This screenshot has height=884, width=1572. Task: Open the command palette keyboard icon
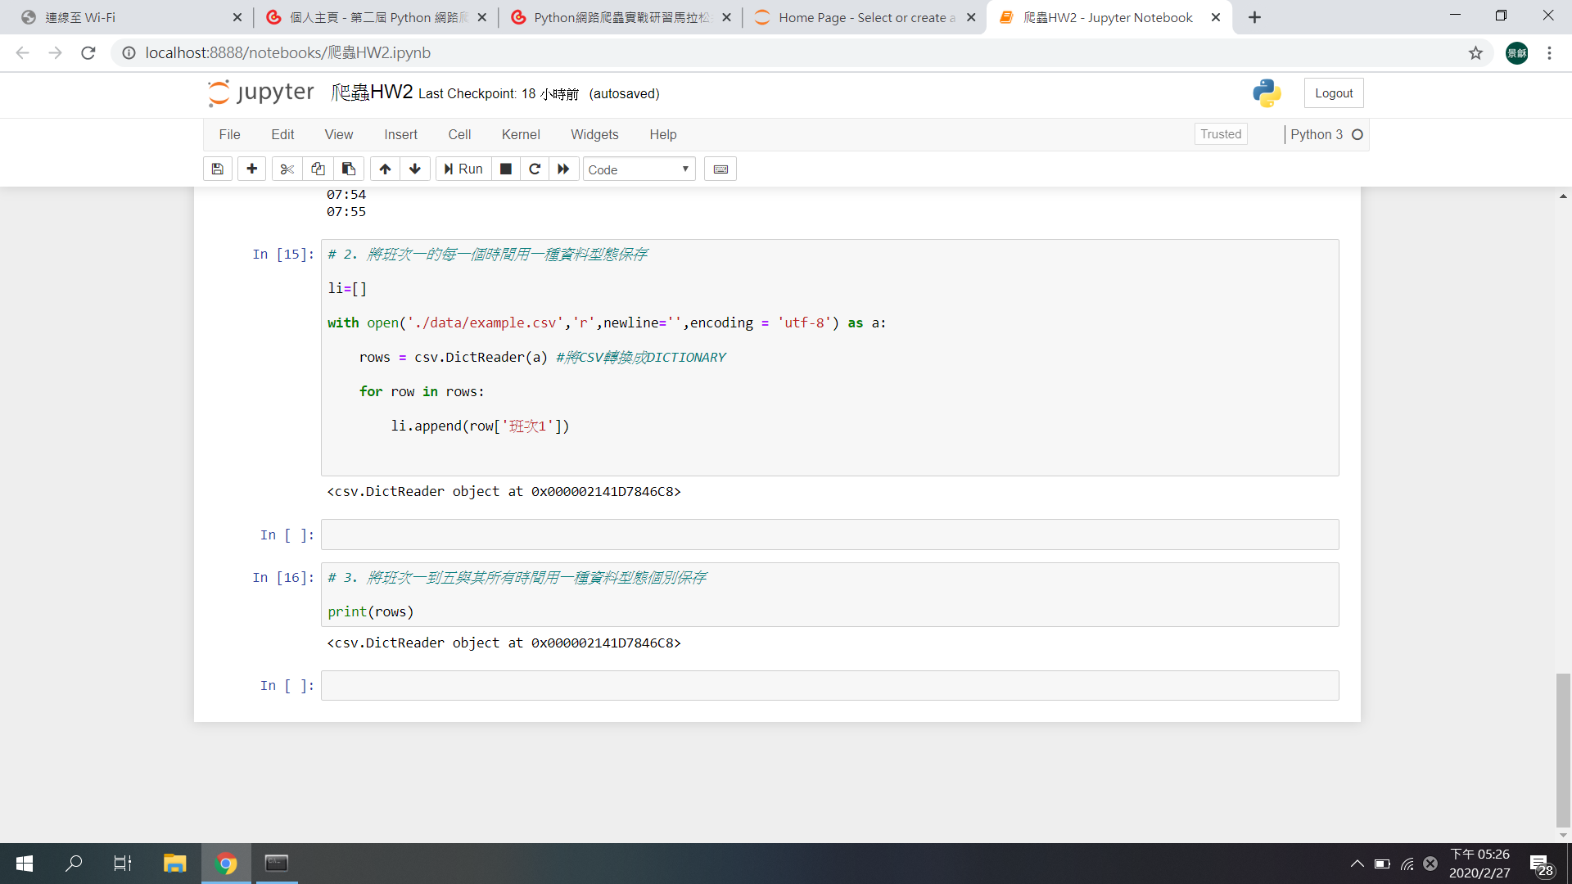tap(720, 169)
